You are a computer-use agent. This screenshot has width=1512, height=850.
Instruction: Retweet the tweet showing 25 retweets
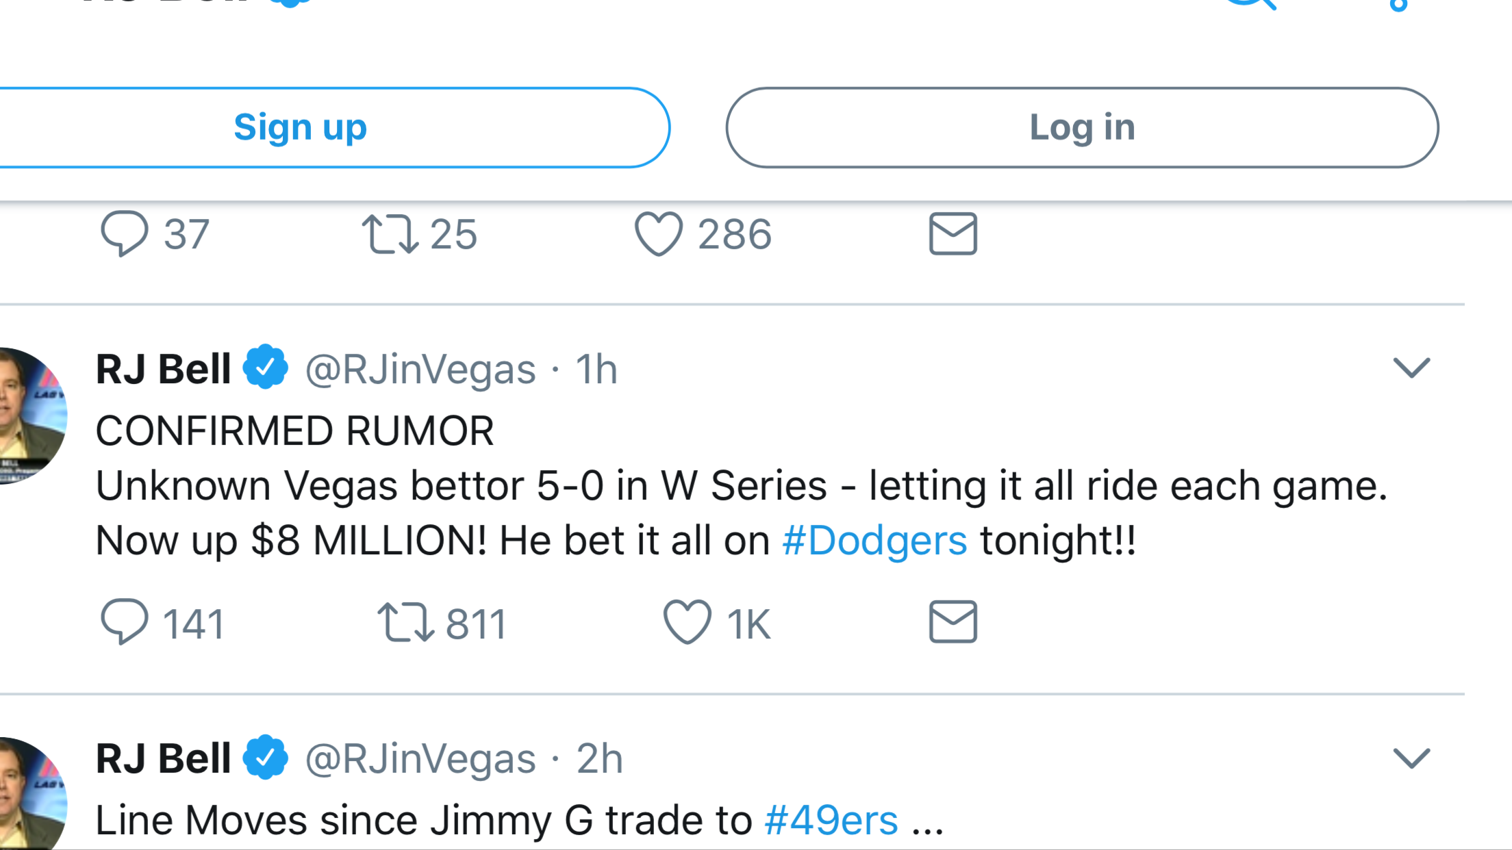click(390, 234)
